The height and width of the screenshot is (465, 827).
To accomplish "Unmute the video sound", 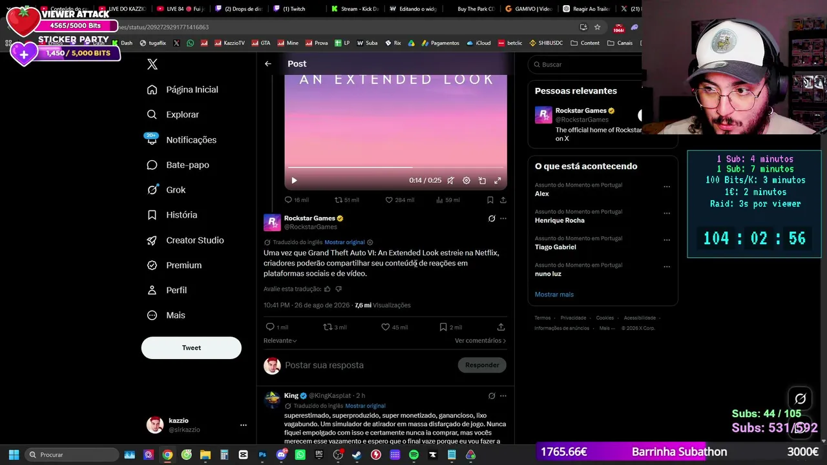I will click(x=451, y=181).
